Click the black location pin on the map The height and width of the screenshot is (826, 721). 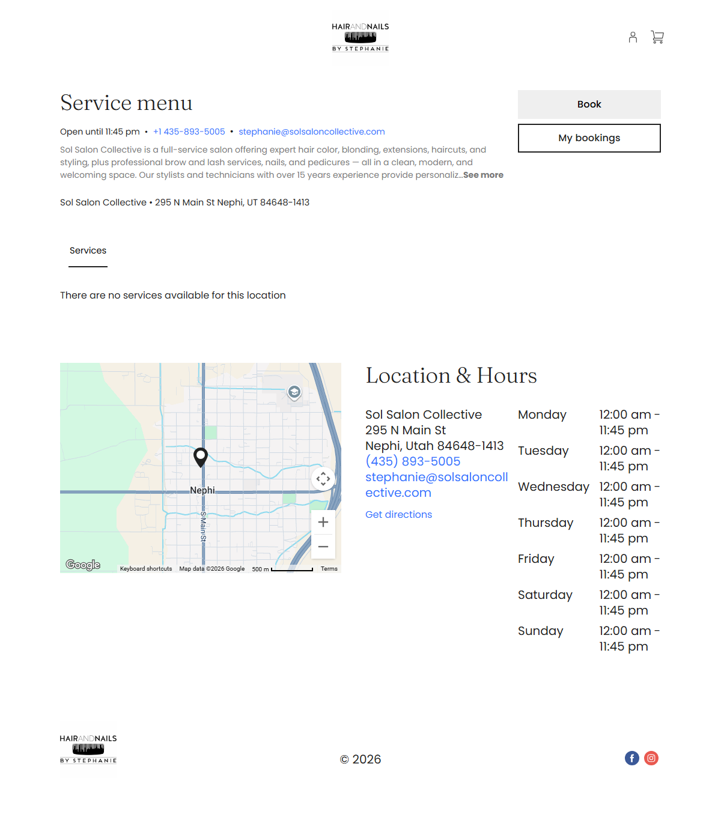[x=201, y=457]
